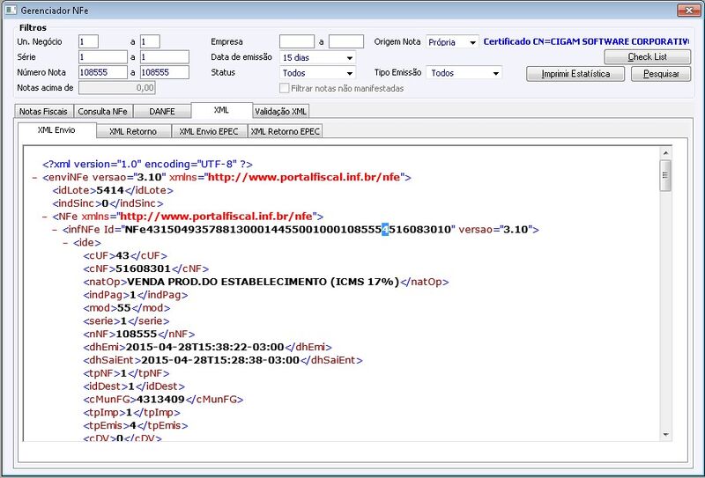The height and width of the screenshot is (478, 705).
Task: Click the cMunFG value 4313409
Action: (160, 399)
